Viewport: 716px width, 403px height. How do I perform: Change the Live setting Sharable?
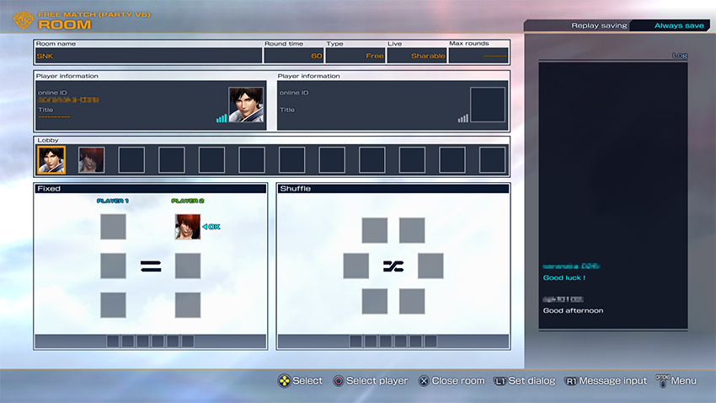[416, 56]
